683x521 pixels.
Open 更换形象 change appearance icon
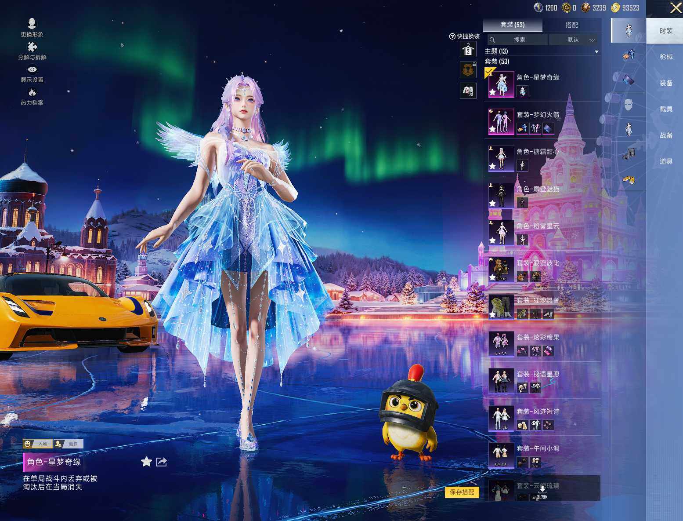(x=32, y=23)
